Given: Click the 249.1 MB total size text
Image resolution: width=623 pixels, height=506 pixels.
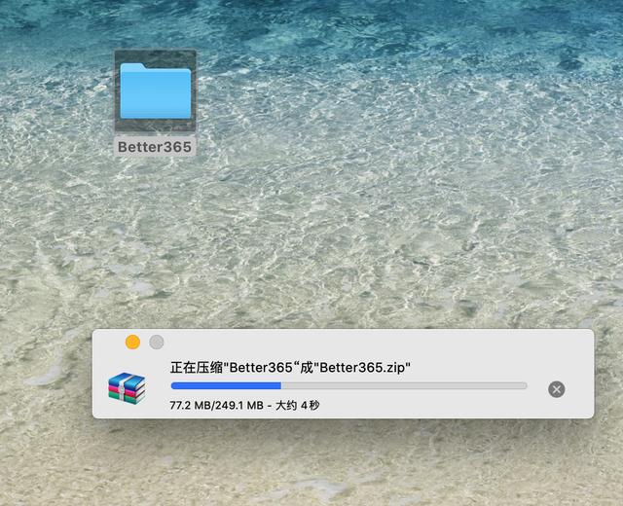Looking at the screenshot, I should click(240, 404).
